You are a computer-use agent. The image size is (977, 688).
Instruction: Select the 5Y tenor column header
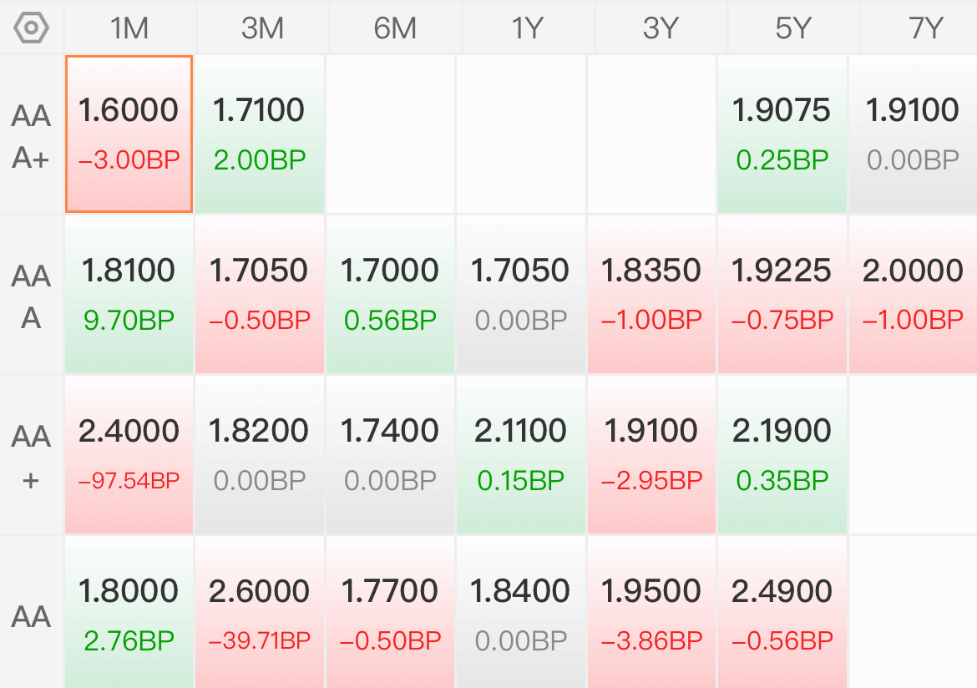point(793,28)
